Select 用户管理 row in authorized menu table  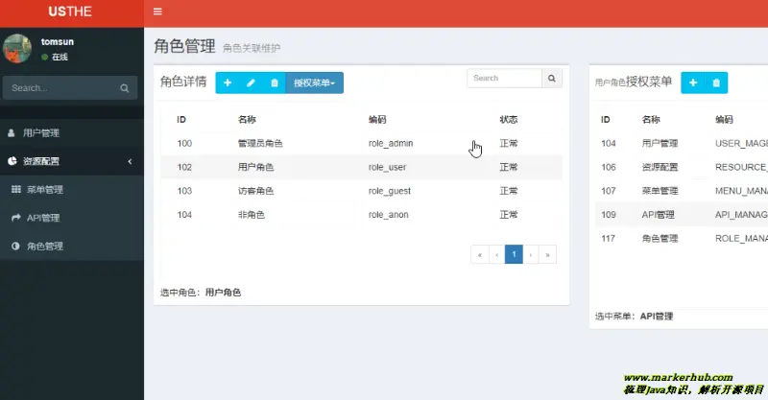click(x=682, y=144)
